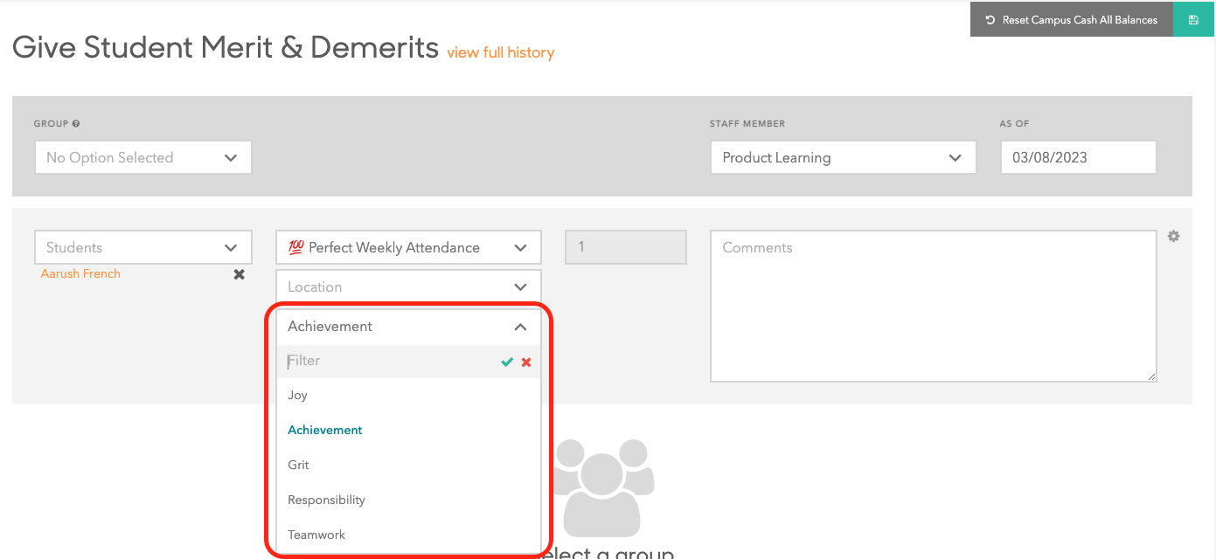Image resolution: width=1216 pixels, height=559 pixels.
Task: Open the Staff Member dropdown
Action: coord(843,158)
